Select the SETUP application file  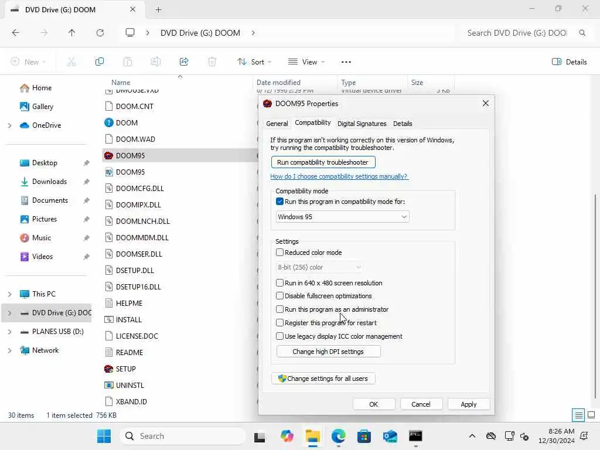click(125, 369)
